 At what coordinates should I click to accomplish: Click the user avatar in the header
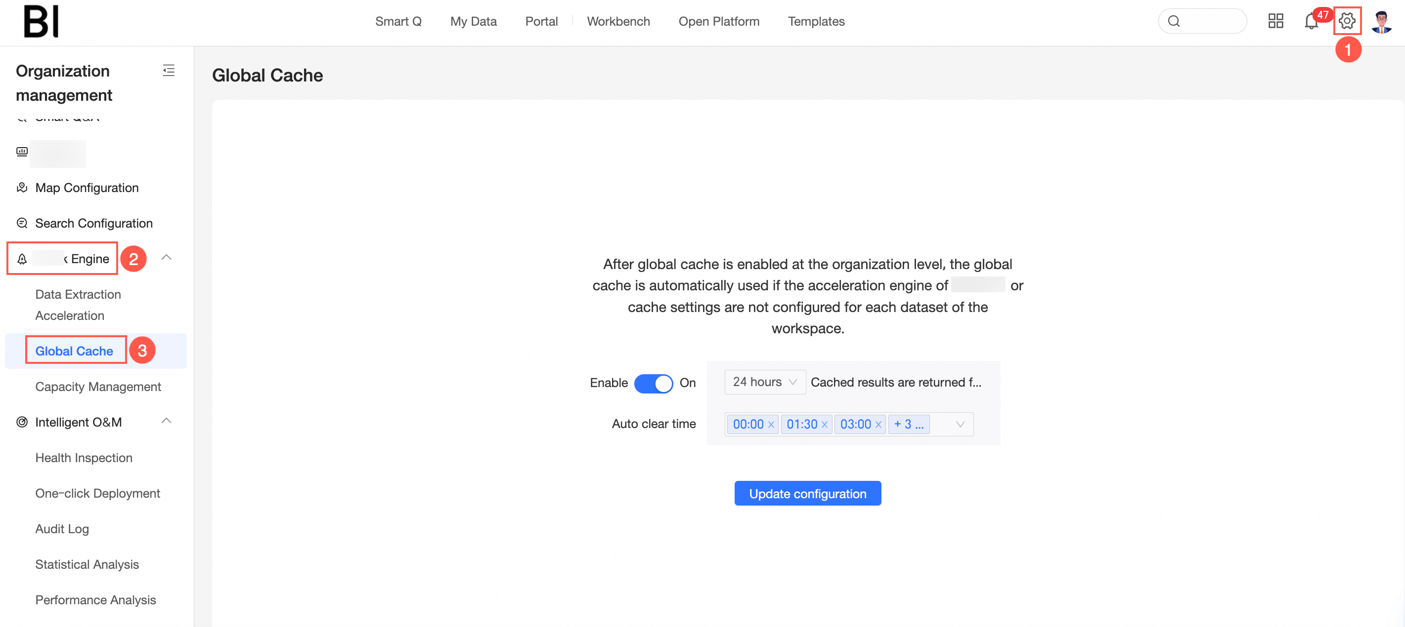point(1381,21)
